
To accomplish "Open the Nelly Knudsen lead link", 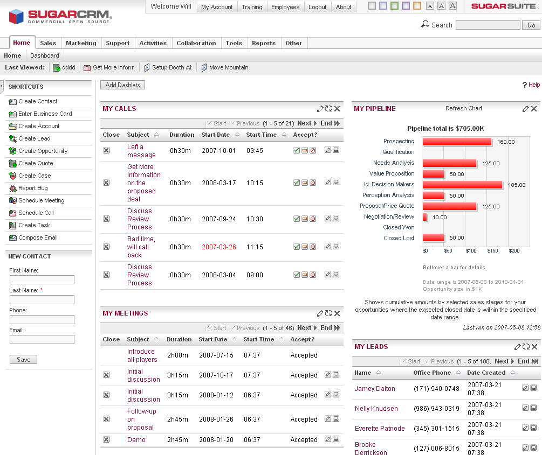I will (376, 409).
